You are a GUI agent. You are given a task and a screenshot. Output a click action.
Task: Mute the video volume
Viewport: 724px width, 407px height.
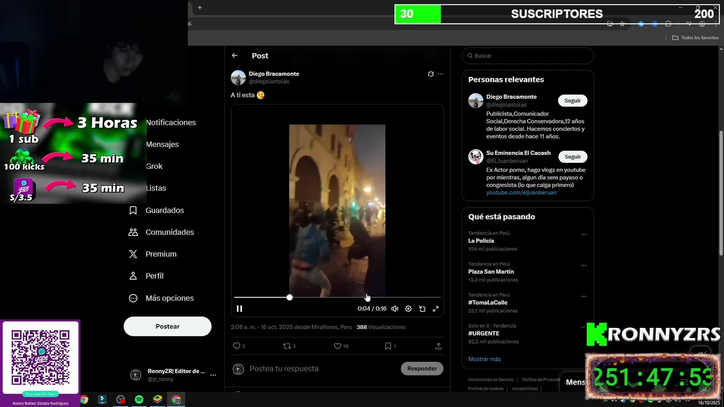tap(395, 309)
